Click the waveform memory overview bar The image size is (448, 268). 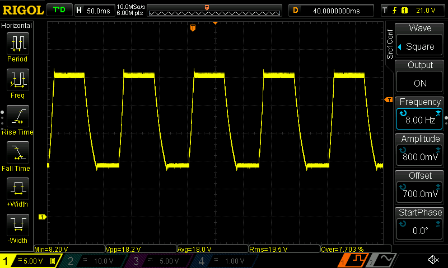214,11
